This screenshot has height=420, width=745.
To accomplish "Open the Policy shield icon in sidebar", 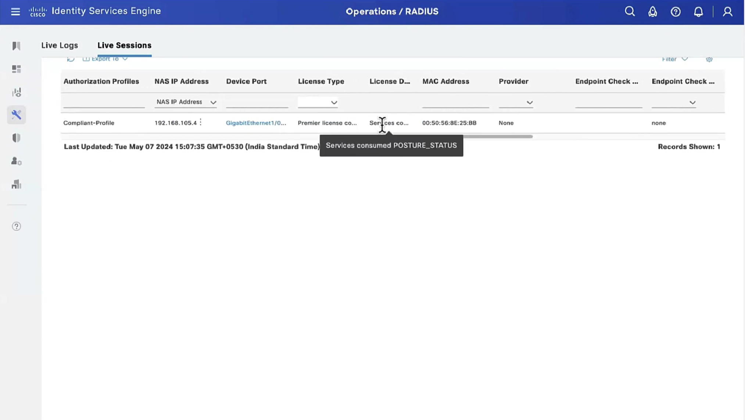I will 16,138.
